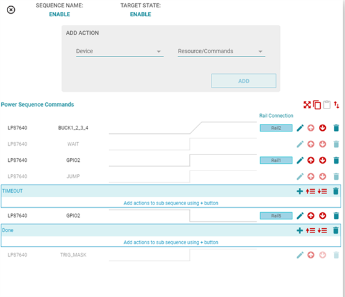Click the red expand/fullscreen arrows icon
This screenshot has height=297, width=345.
click(x=307, y=105)
